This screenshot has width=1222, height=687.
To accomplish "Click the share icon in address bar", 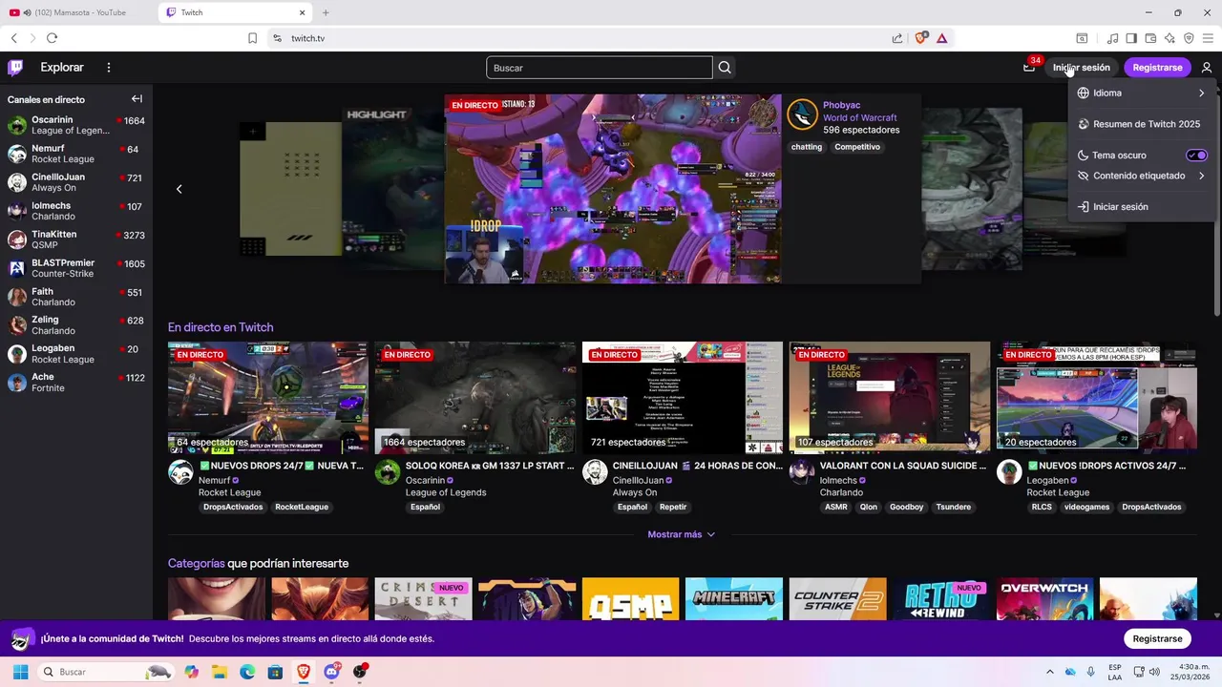I will point(897,38).
